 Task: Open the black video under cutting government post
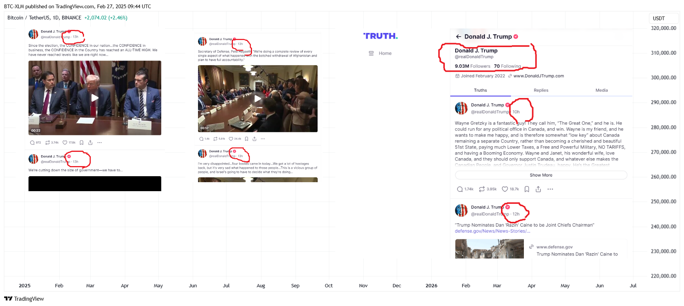click(95, 184)
